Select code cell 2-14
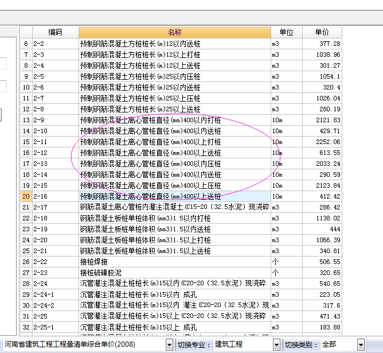Screen dimensions: 383x353 [x=56, y=174]
